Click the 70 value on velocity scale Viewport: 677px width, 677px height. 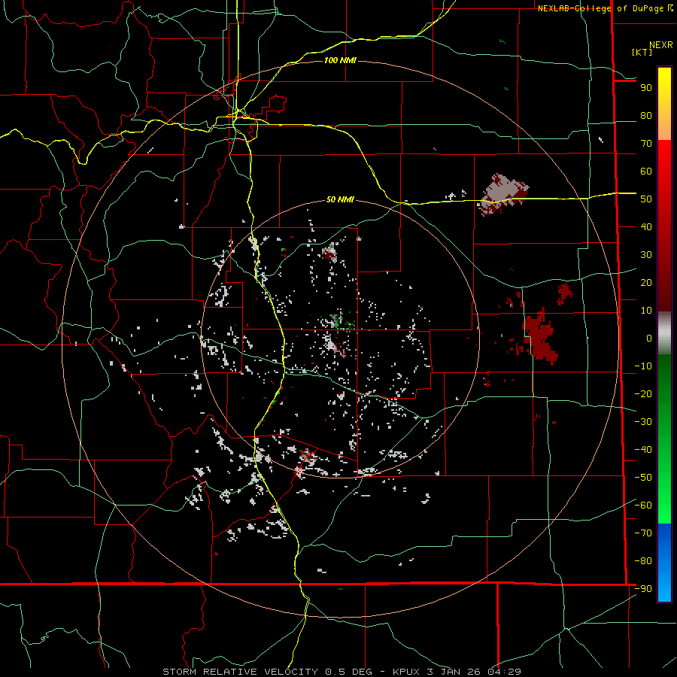click(x=646, y=144)
